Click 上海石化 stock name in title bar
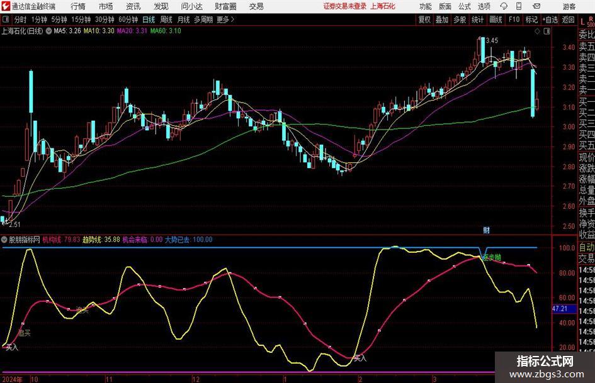The width and height of the screenshot is (595, 383). (383, 6)
